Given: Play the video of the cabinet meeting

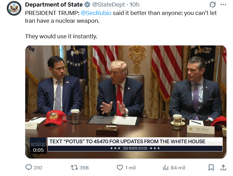Looking at the screenshot, I should click(x=126, y=102).
